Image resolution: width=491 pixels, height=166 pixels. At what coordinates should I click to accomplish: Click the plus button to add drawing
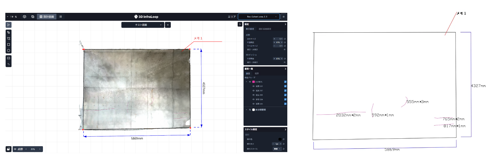168,25
